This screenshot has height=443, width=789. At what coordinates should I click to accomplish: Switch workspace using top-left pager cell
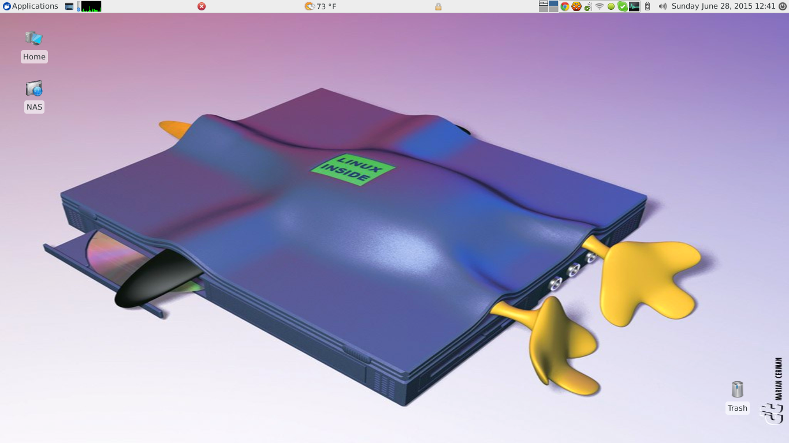click(543, 3)
